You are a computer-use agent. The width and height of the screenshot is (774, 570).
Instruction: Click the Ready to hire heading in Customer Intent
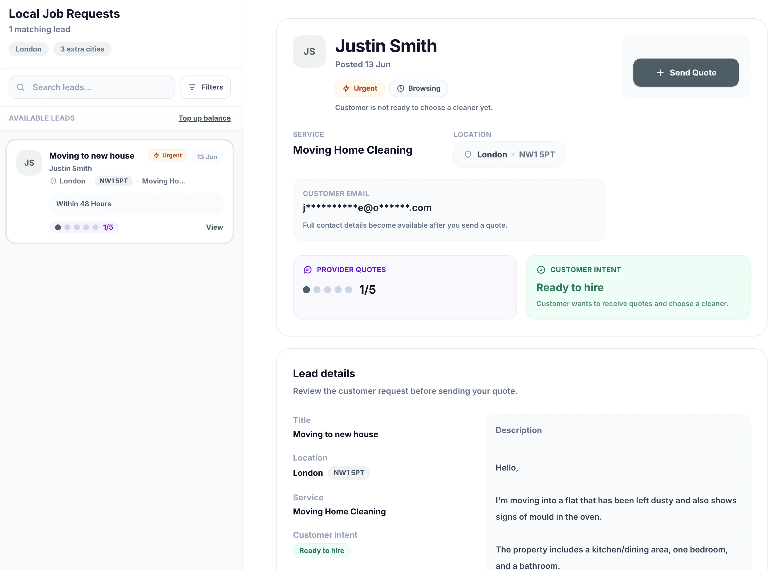click(x=570, y=288)
